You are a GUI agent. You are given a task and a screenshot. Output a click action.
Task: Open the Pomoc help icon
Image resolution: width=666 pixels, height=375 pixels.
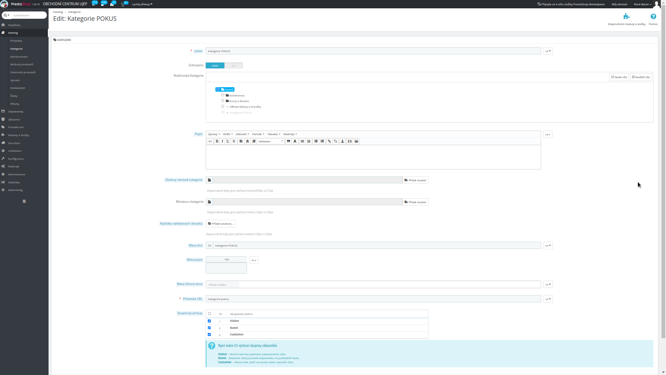point(653,17)
